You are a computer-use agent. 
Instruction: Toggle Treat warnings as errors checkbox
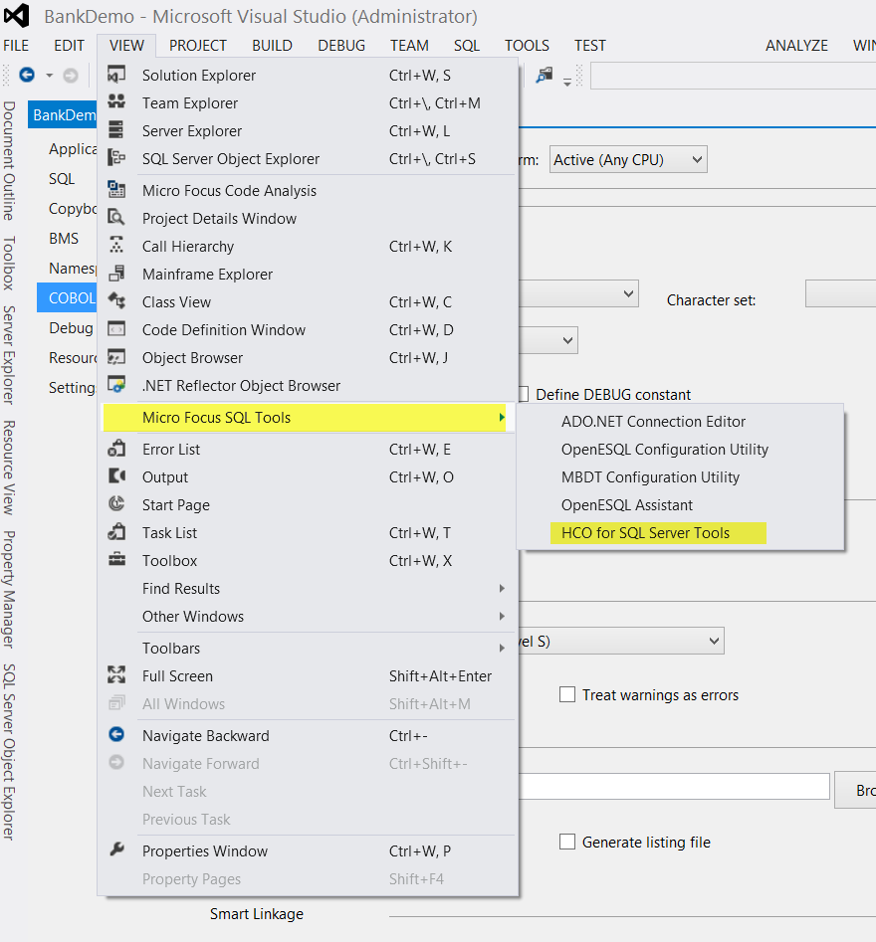(567, 695)
